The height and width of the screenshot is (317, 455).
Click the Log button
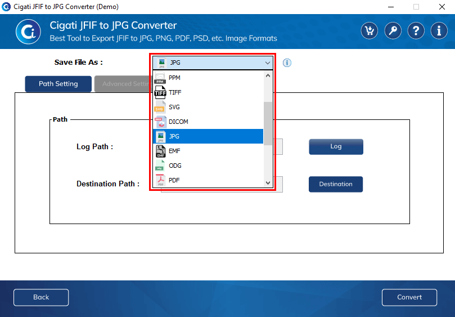coord(336,146)
